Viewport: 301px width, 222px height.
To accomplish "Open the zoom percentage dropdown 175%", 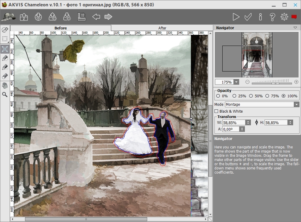I will 236,82.
